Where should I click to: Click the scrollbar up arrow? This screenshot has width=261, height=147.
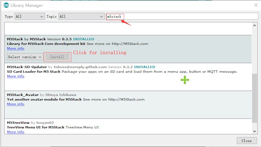254,25
